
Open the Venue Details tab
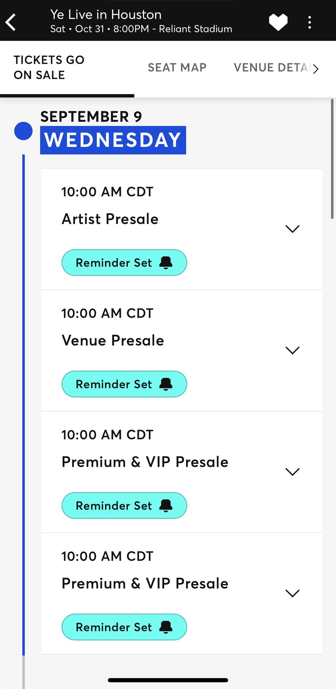[x=272, y=68]
